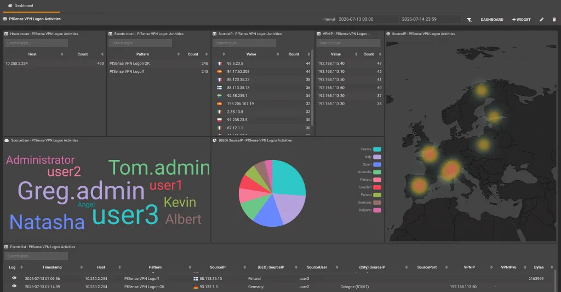The height and width of the screenshot is (292, 561).
Task: Click the Bulgaria legend swatch
Action: (377, 210)
